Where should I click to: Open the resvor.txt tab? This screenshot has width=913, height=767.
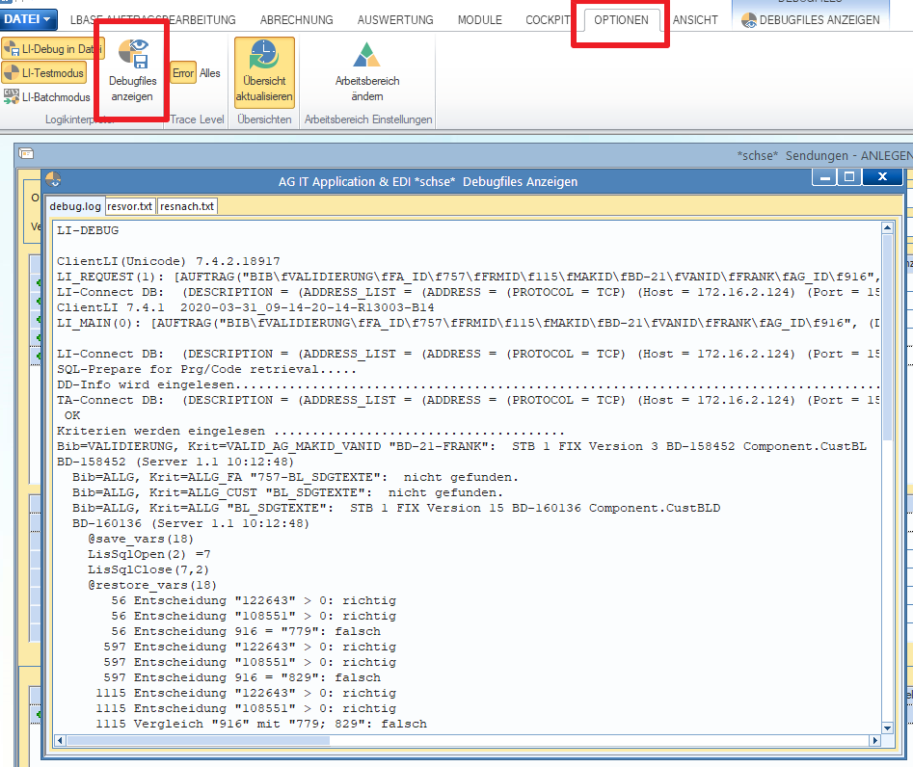[130, 206]
